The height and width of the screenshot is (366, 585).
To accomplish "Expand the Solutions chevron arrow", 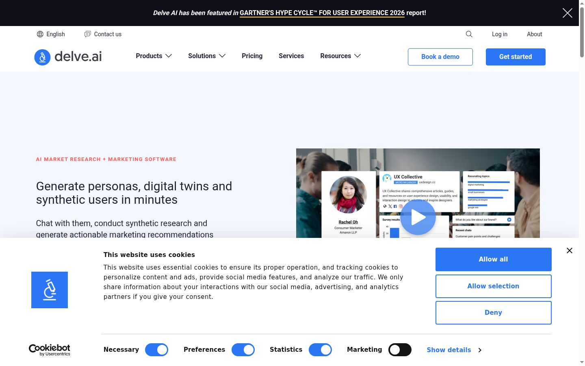I will point(222,56).
